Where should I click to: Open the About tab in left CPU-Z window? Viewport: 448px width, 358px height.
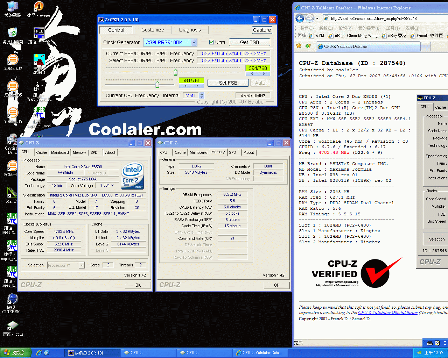tap(110, 152)
